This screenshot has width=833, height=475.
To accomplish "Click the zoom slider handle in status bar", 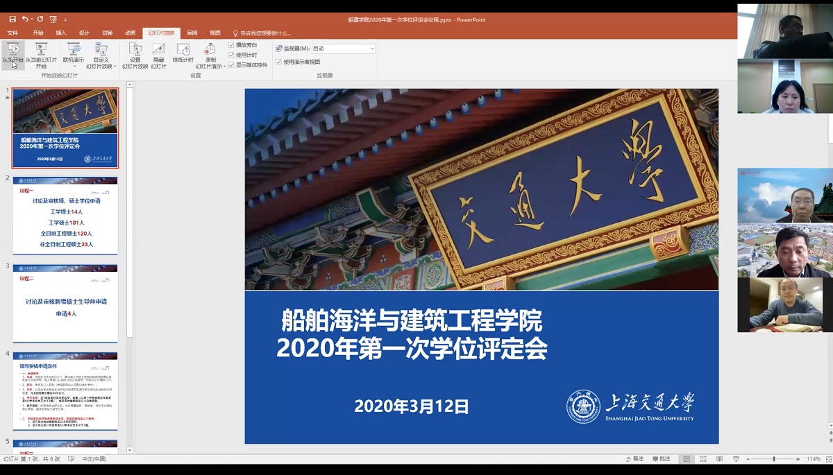I will 774,459.
